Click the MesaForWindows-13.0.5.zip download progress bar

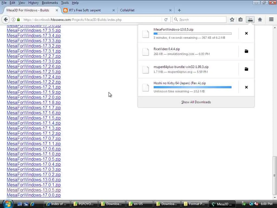[x=193, y=33]
